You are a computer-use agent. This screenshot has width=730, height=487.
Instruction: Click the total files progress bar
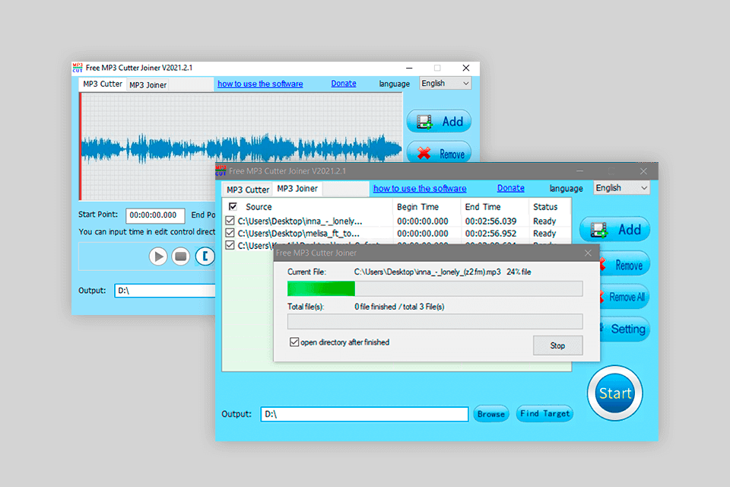435,322
